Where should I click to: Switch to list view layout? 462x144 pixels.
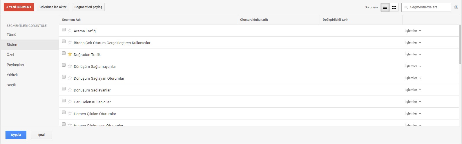tap(385, 7)
